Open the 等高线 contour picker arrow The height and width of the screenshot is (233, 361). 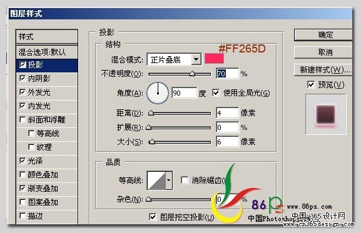[x=169, y=181]
